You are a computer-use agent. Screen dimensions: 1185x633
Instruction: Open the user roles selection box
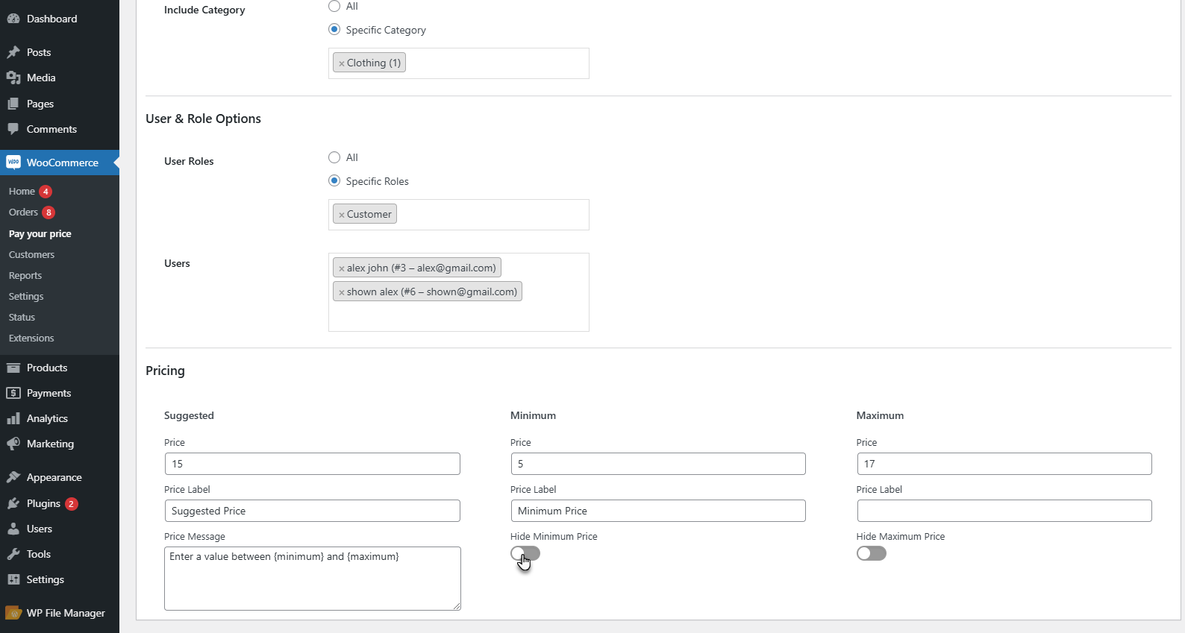click(x=459, y=215)
